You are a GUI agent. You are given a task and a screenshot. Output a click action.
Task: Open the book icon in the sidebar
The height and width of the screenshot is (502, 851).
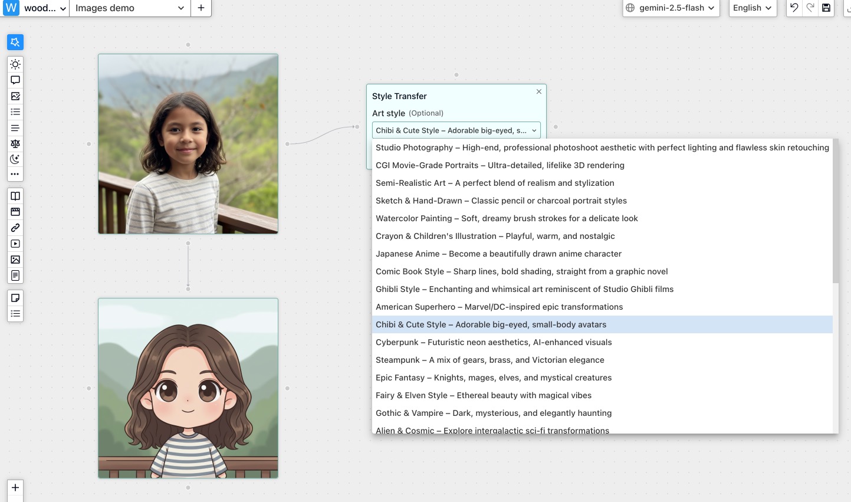tap(15, 196)
